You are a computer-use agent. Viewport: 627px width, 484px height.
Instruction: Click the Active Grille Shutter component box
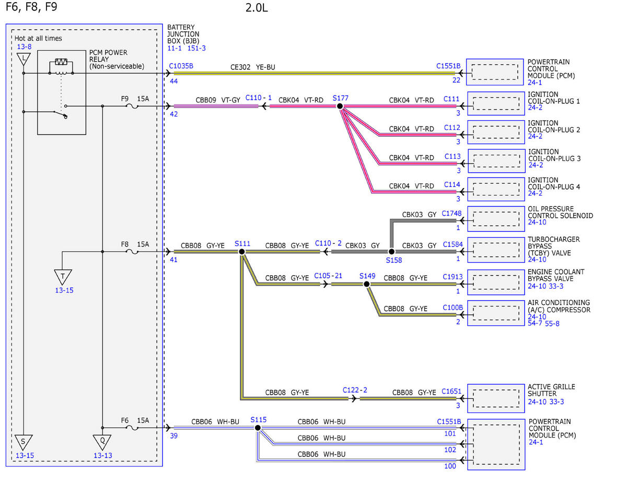pyautogui.click(x=496, y=398)
